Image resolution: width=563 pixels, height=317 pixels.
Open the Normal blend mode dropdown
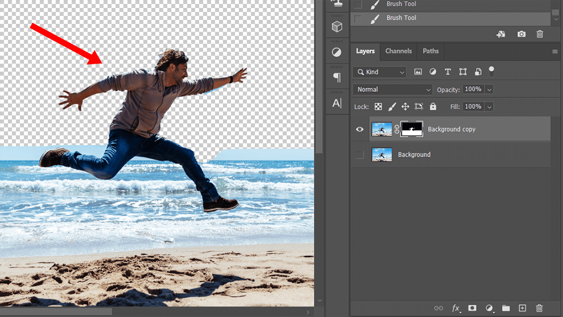(393, 90)
